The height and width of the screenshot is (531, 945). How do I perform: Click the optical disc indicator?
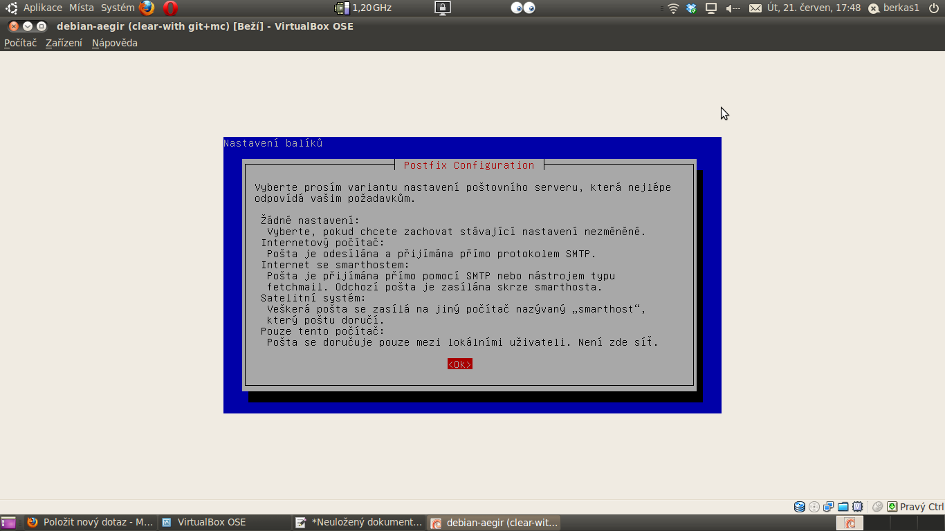(x=814, y=507)
